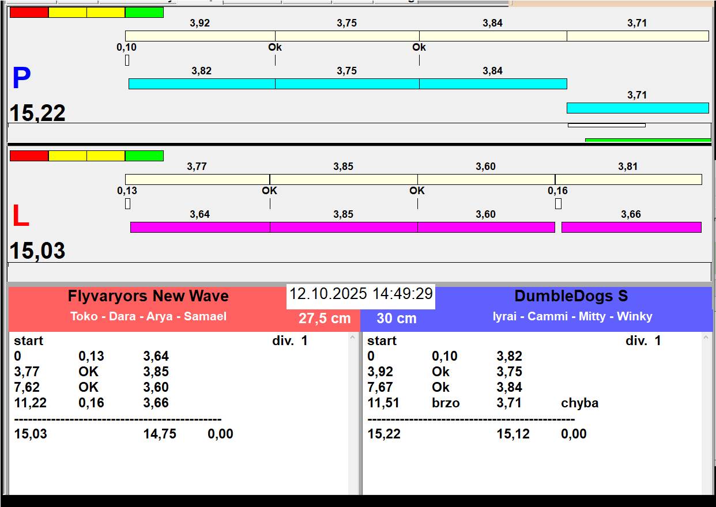Click the white outlined bar below cyan 3,71
Screen dimensions: 716x507
[x=606, y=125]
